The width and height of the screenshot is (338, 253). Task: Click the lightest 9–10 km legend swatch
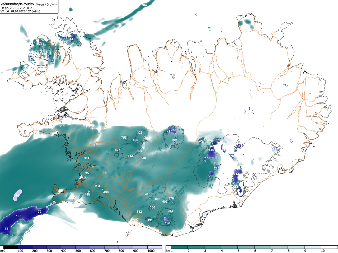(313, 247)
